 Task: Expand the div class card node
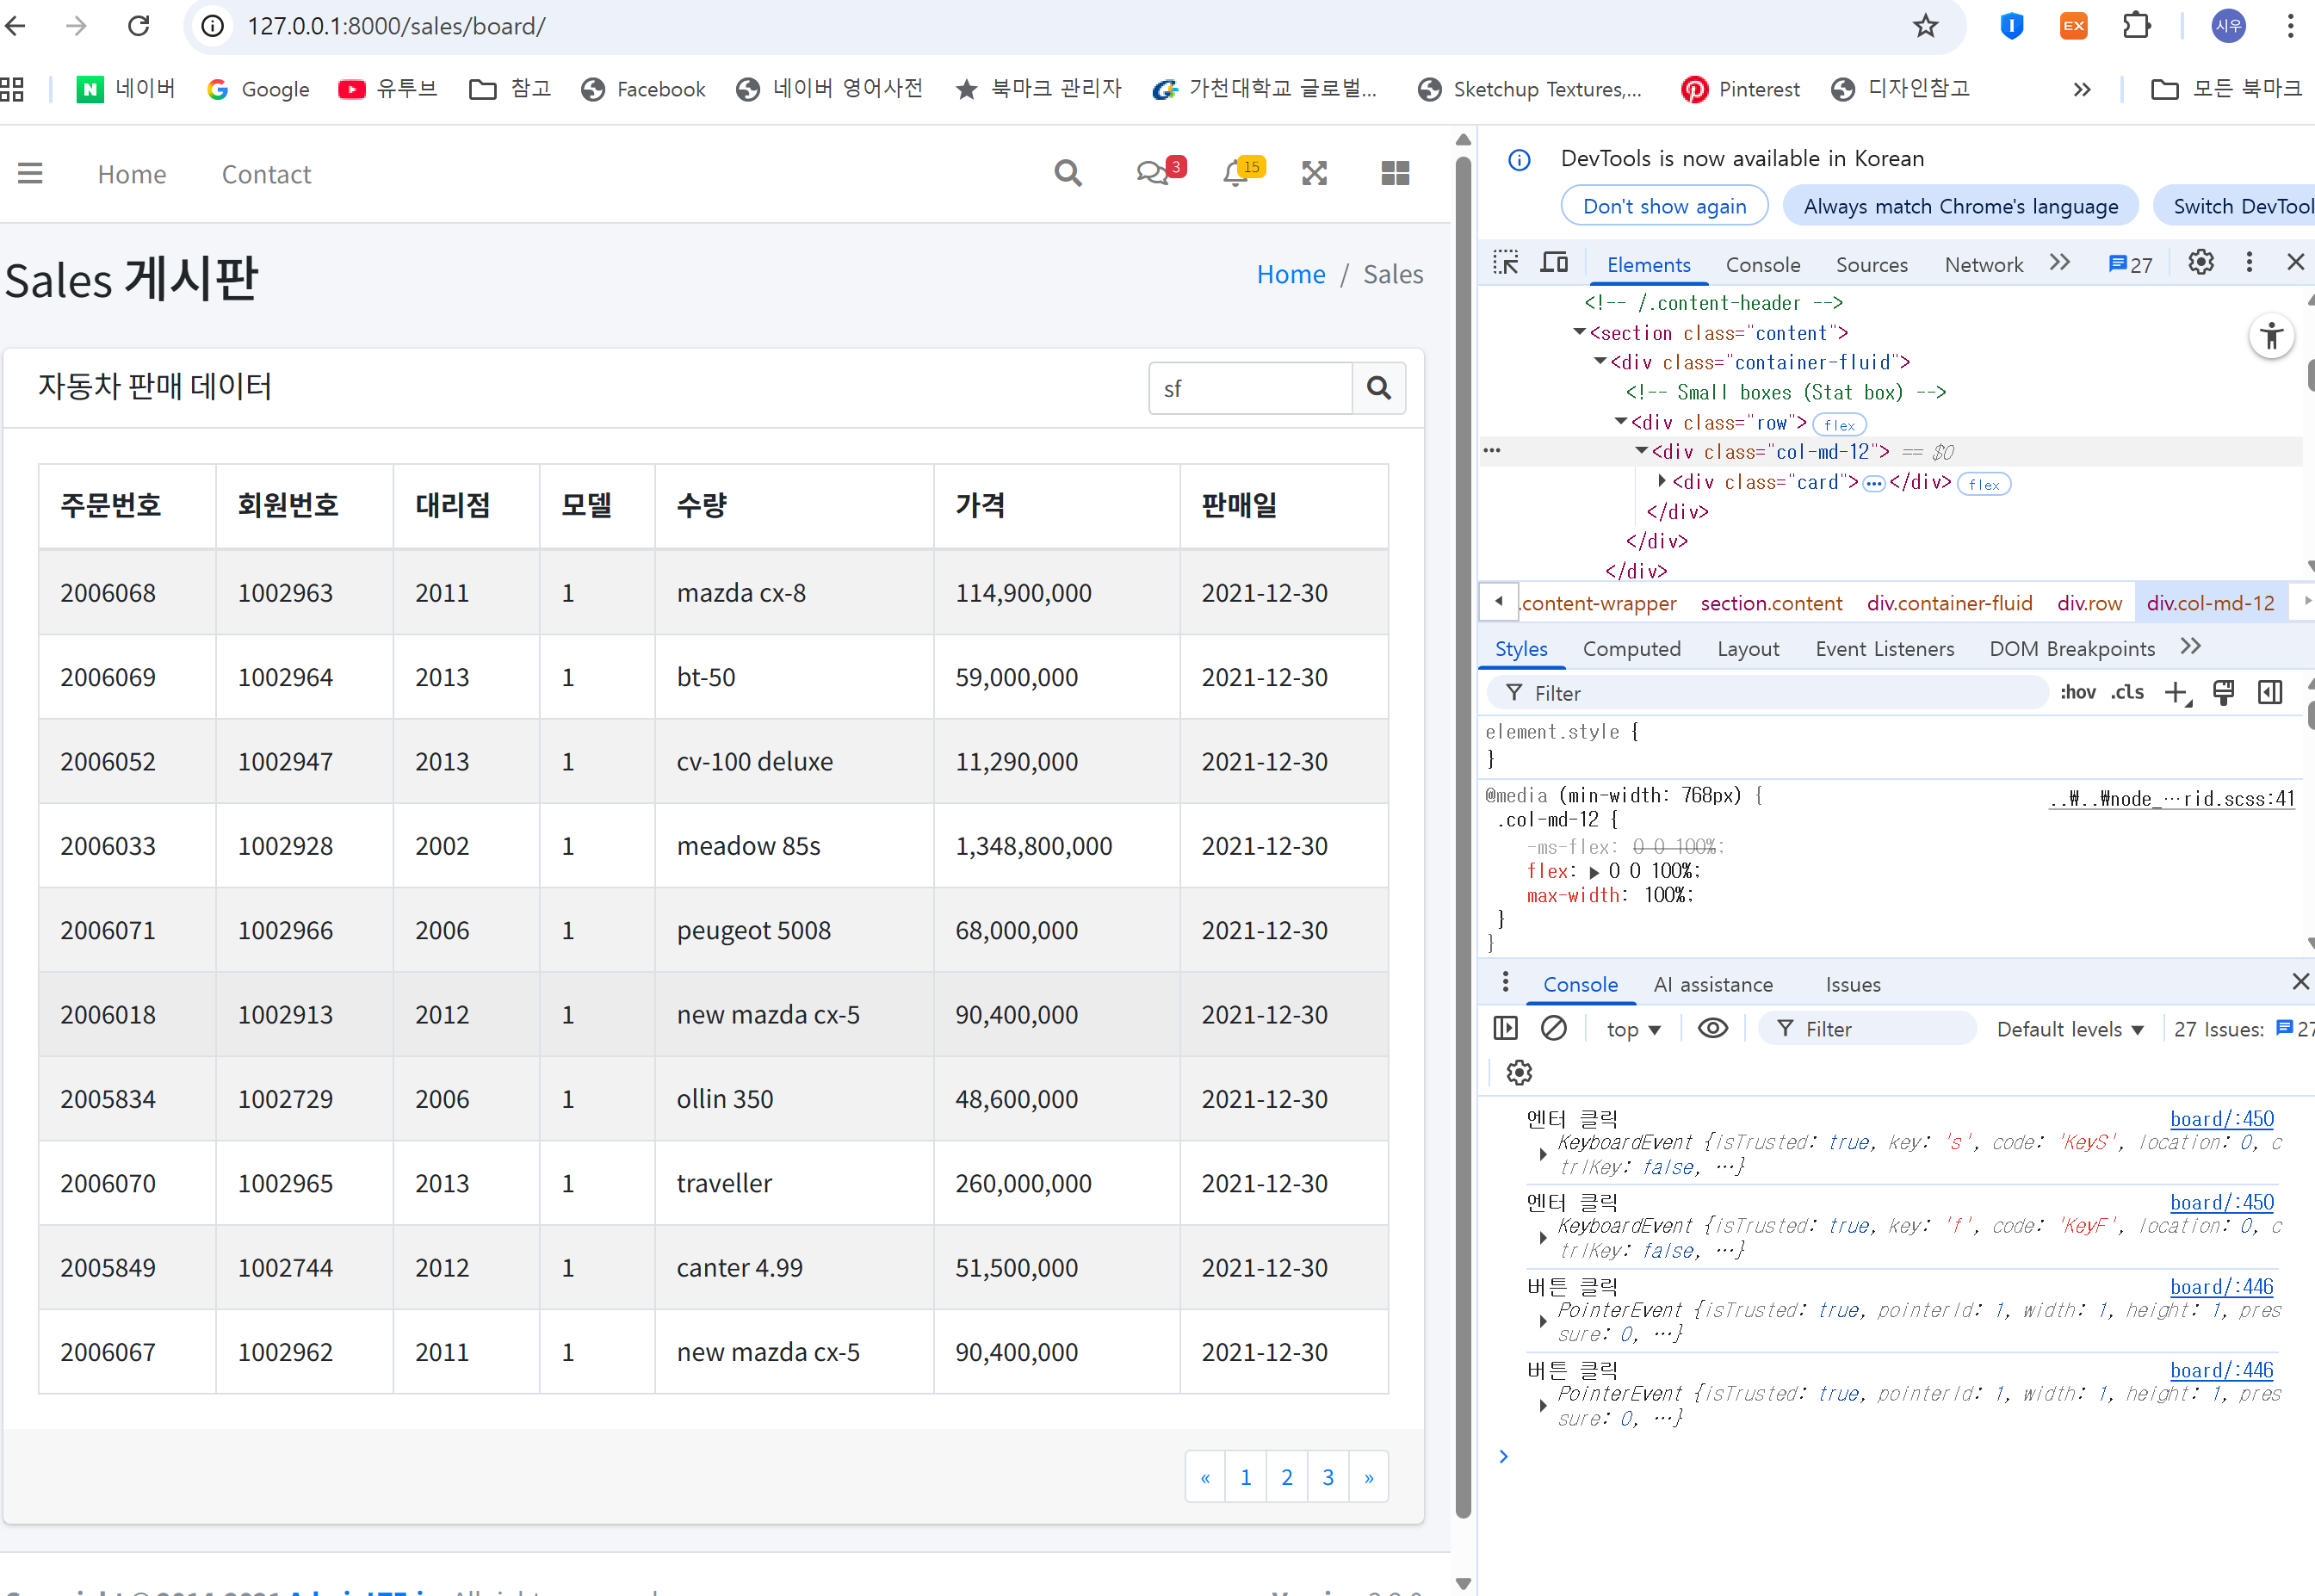click(1662, 482)
